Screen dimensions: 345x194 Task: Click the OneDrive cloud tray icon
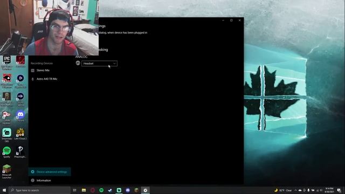300,190
